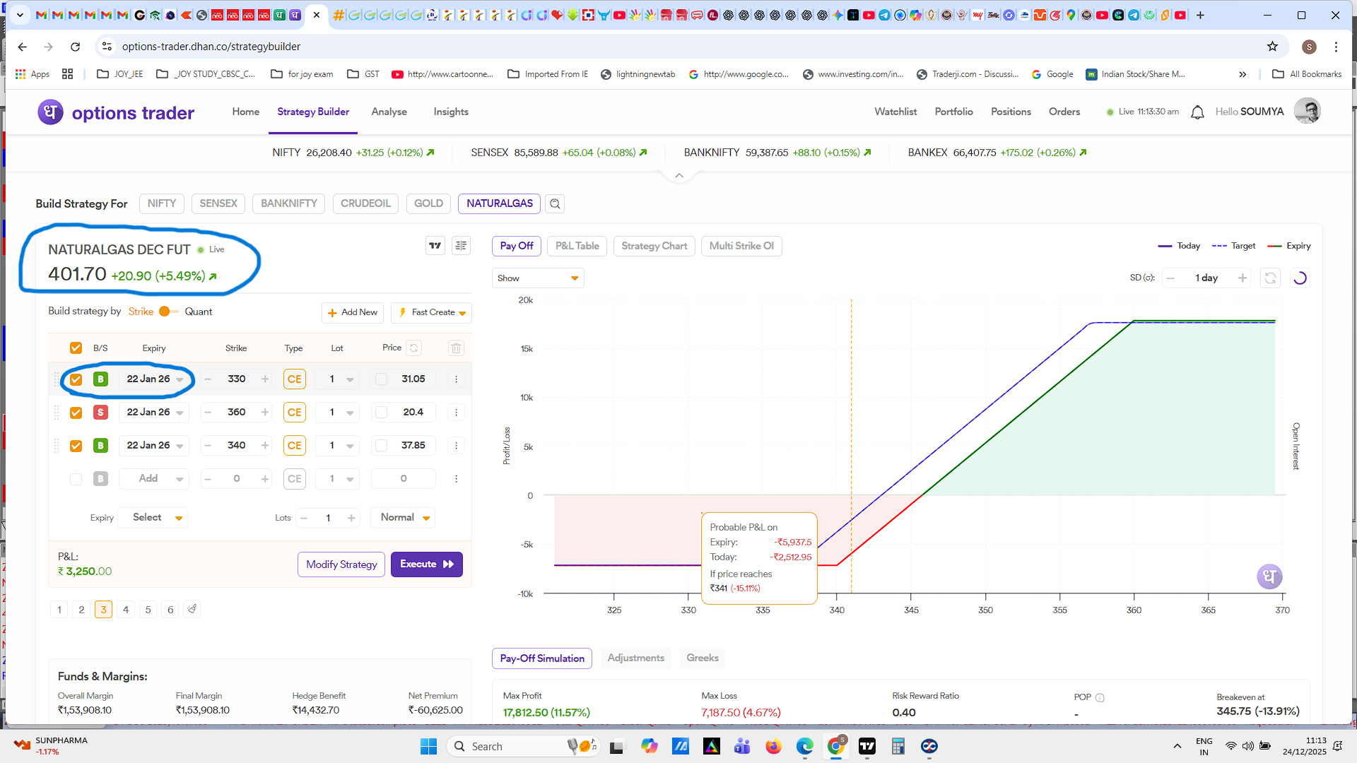Expand the Show dropdown above chart
The height and width of the screenshot is (763, 1357).
[x=537, y=278]
